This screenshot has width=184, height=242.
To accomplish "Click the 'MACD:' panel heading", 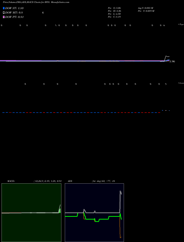I will [x=11, y=181].
